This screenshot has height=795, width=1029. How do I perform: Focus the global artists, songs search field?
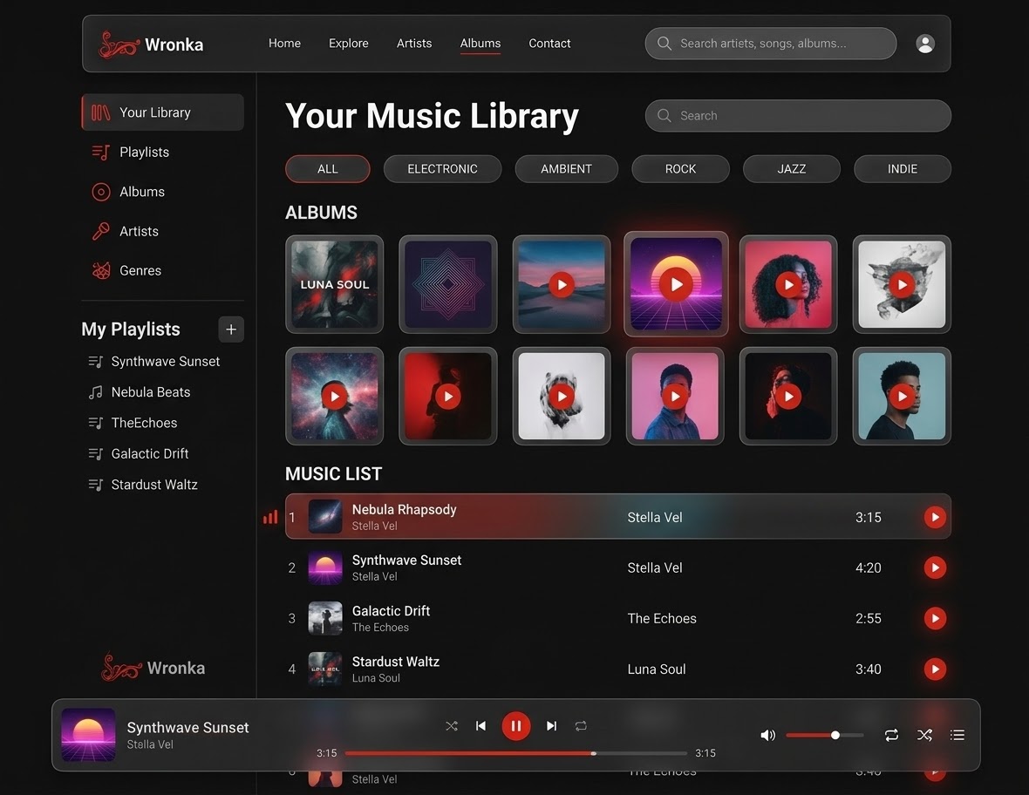pos(770,44)
